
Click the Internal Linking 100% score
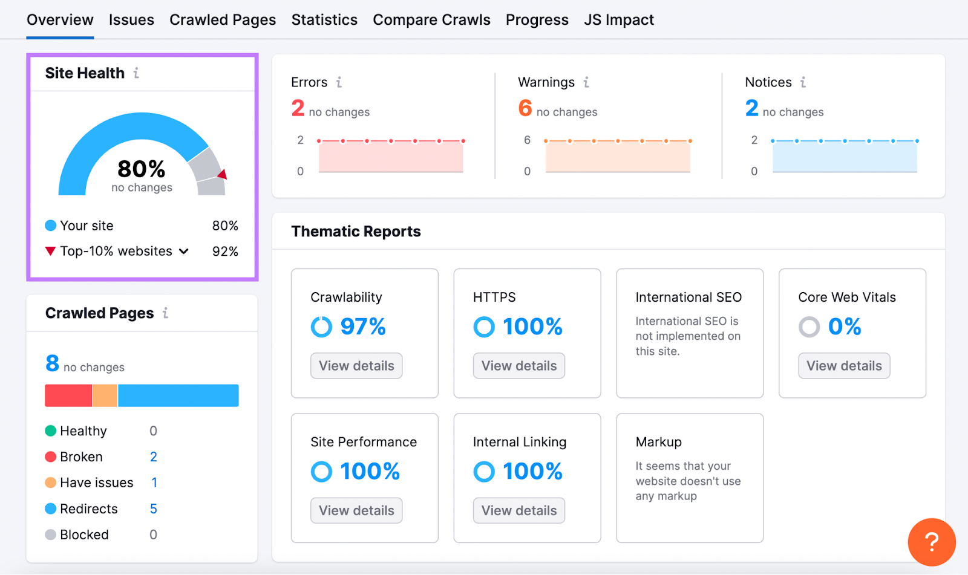click(532, 472)
